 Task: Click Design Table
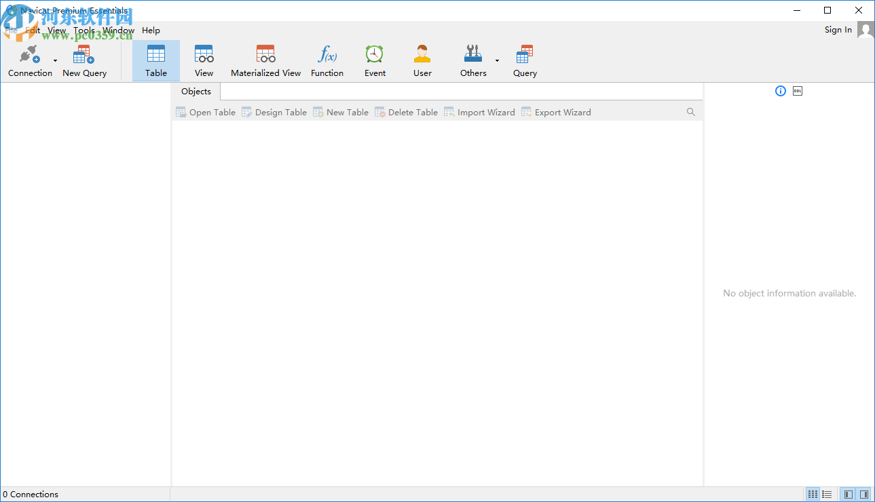tap(274, 113)
